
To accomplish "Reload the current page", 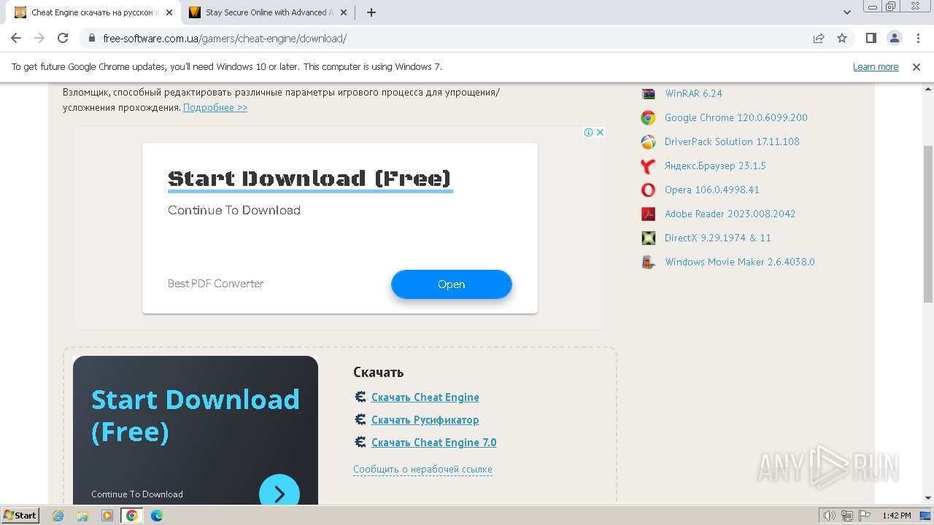I will pyautogui.click(x=63, y=38).
